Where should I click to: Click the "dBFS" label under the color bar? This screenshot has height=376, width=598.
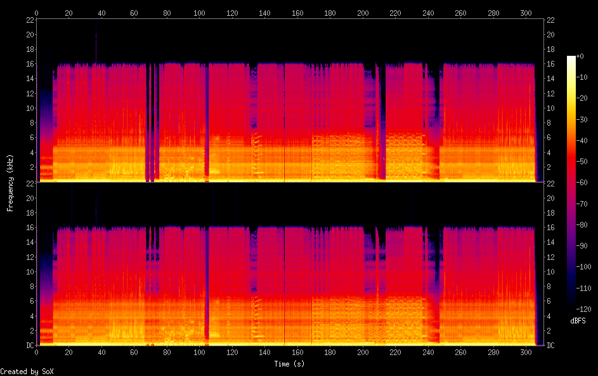[x=578, y=321]
